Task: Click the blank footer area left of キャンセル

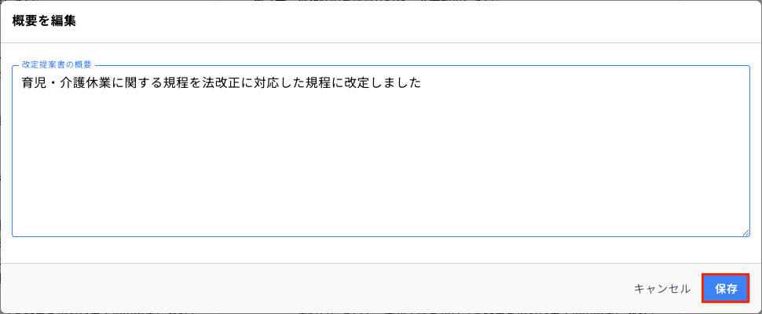Action: [x=314, y=288]
